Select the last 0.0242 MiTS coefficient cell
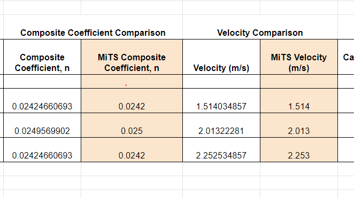The image size is (354, 198). point(132,150)
